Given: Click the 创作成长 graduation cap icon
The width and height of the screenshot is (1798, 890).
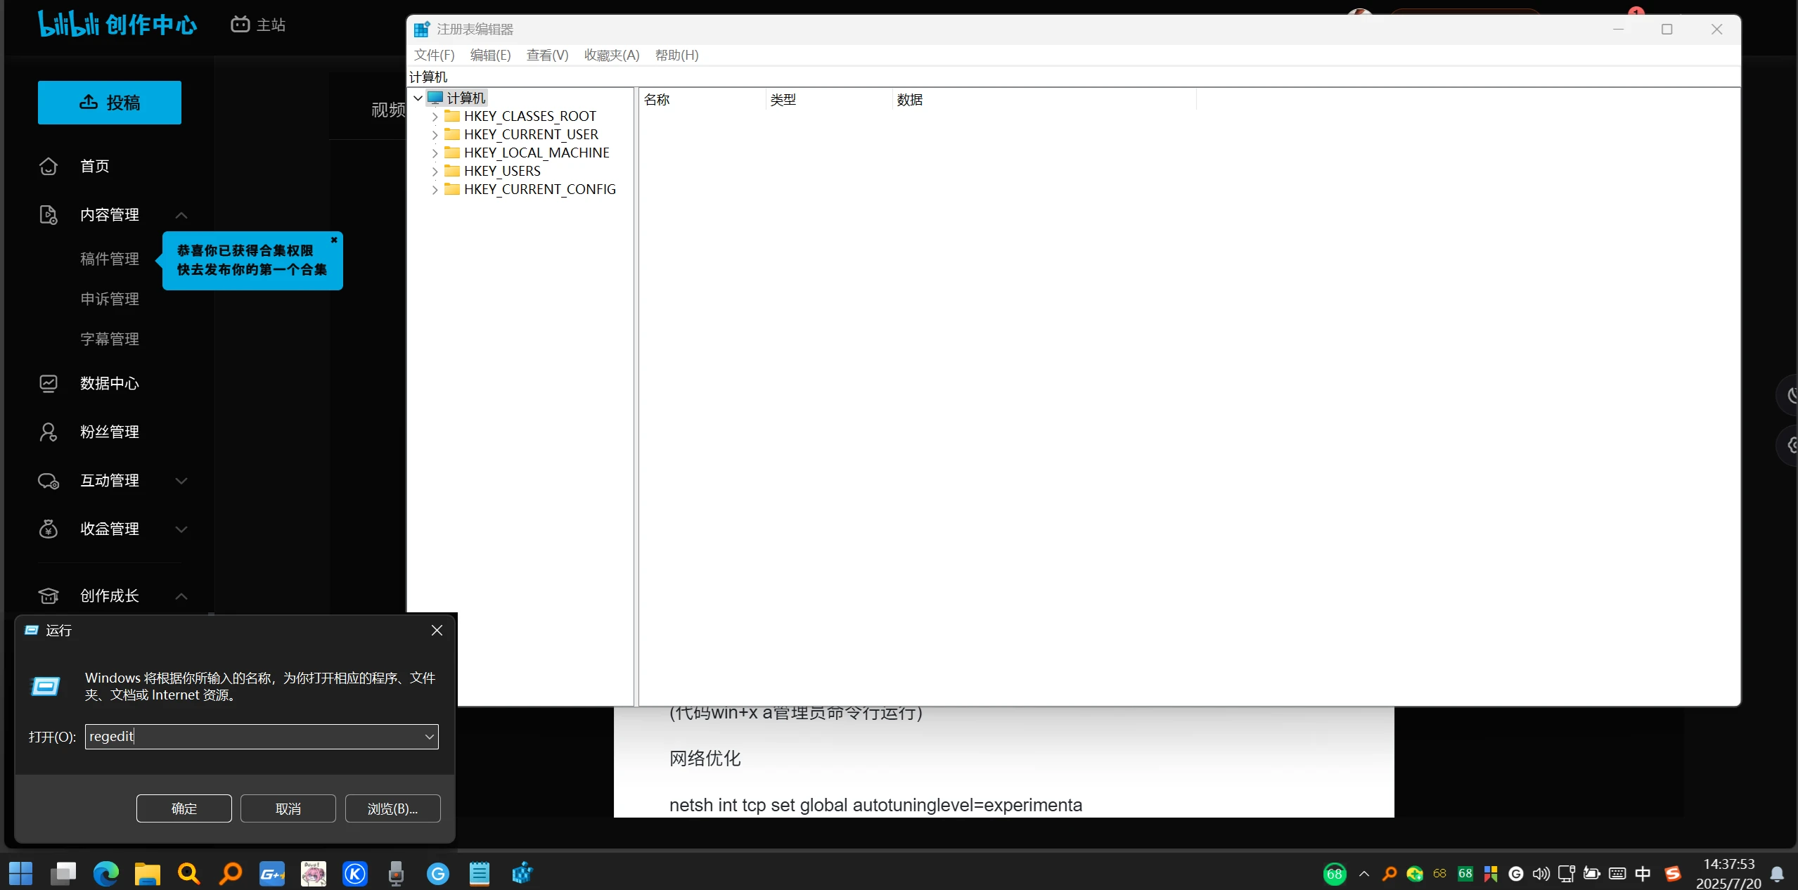Looking at the screenshot, I should [48, 595].
